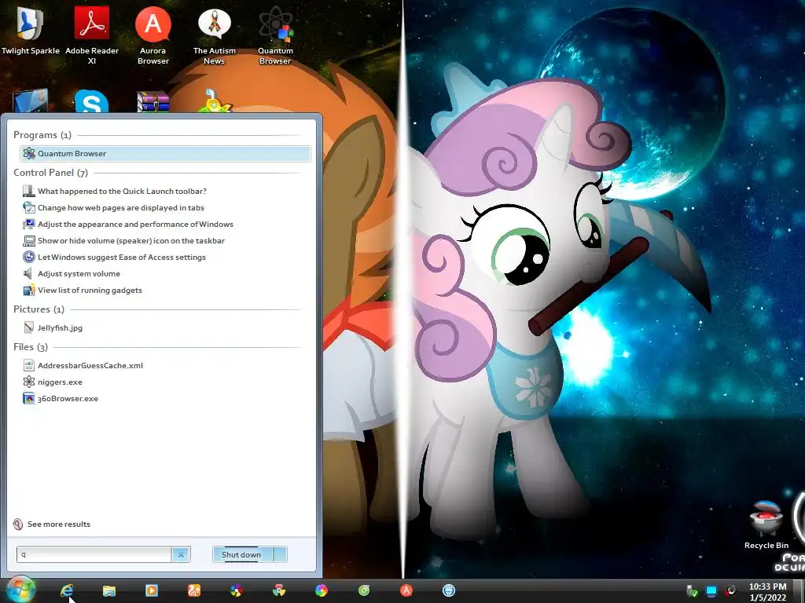The image size is (805, 603).
Task: Open 'Adjust system volume' result
Action: point(71,273)
